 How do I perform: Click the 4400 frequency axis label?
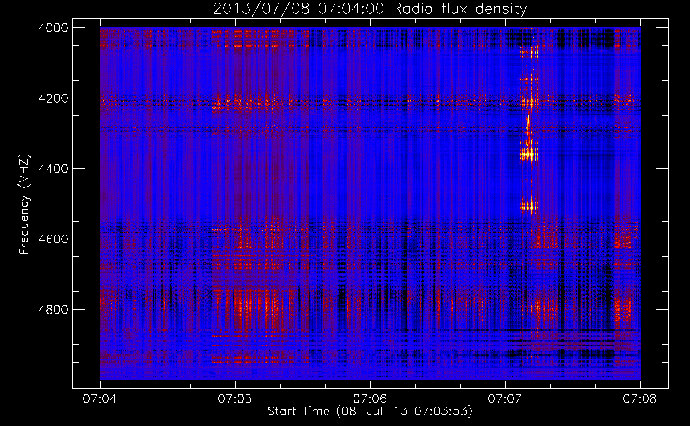(53, 169)
